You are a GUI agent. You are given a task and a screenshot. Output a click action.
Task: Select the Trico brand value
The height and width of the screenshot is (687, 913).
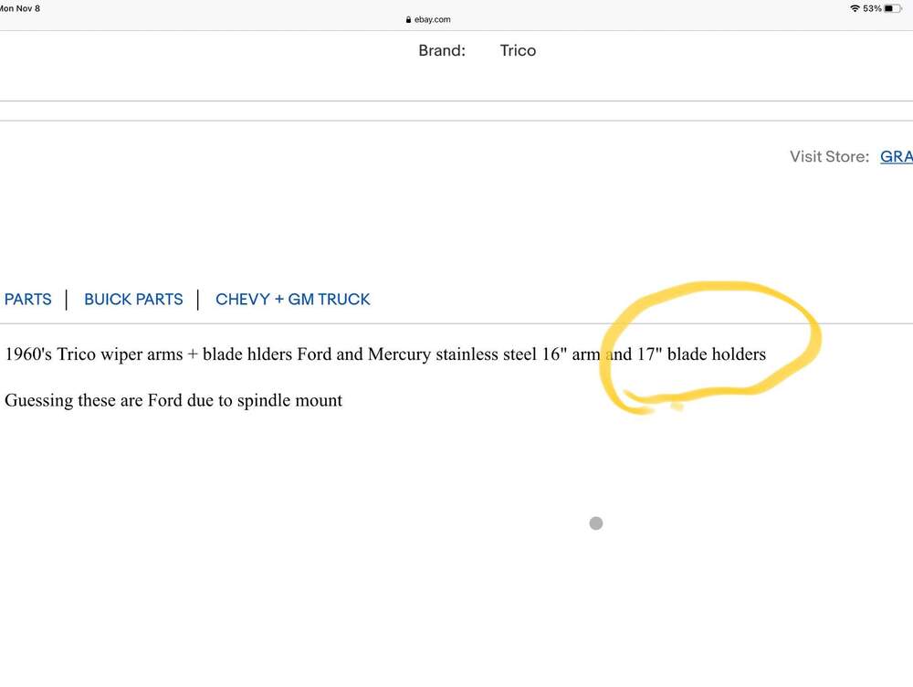click(518, 50)
